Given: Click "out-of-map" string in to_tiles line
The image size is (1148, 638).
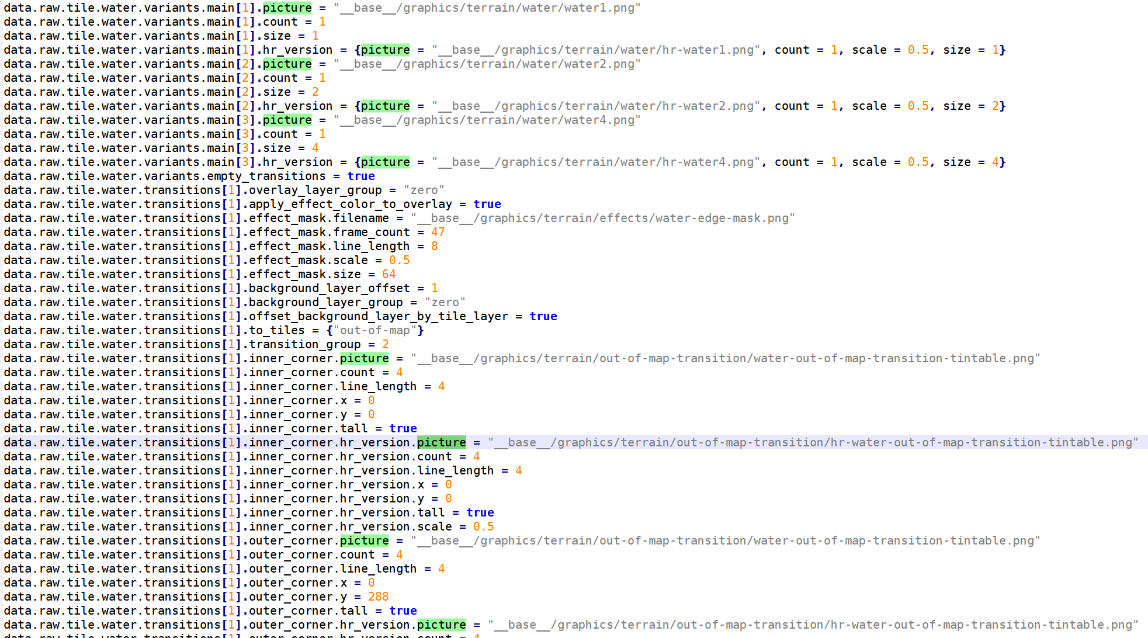Looking at the screenshot, I should 375,330.
